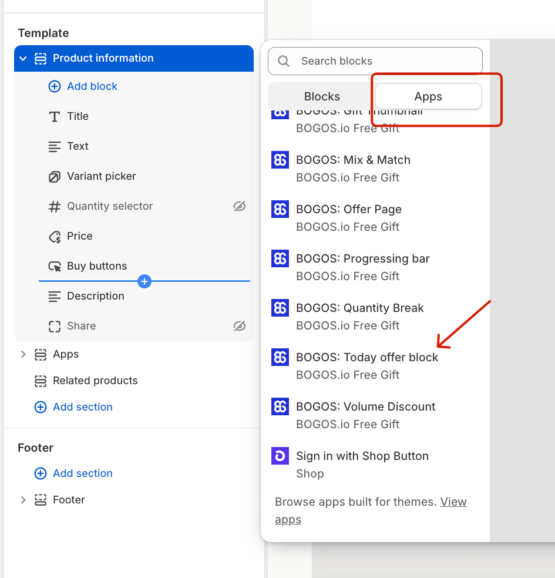
Task: Select the Apps tab
Action: tap(428, 96)
